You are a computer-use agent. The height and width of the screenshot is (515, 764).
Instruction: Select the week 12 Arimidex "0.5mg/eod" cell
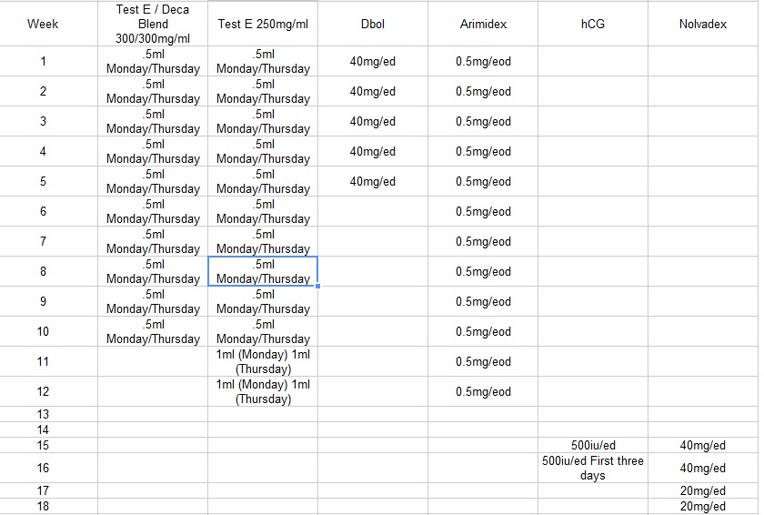point(483,392)
